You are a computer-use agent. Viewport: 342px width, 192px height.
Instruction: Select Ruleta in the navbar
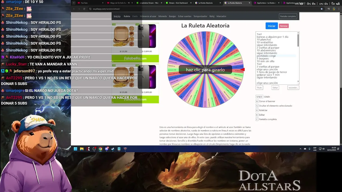pos(127,16)
